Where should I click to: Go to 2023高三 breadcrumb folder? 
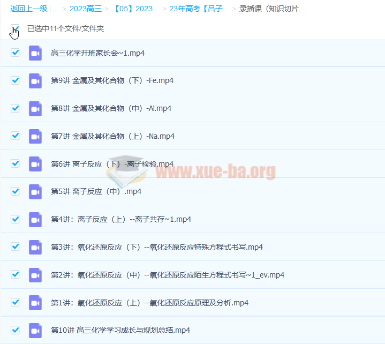coord(86,9)
